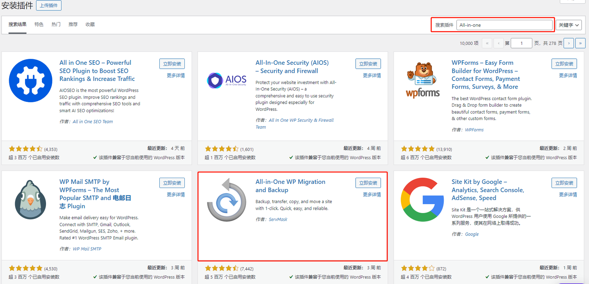The image size is (589, 284).
Task: Install Site Kit by Google plugin
Action: [564, 183]
